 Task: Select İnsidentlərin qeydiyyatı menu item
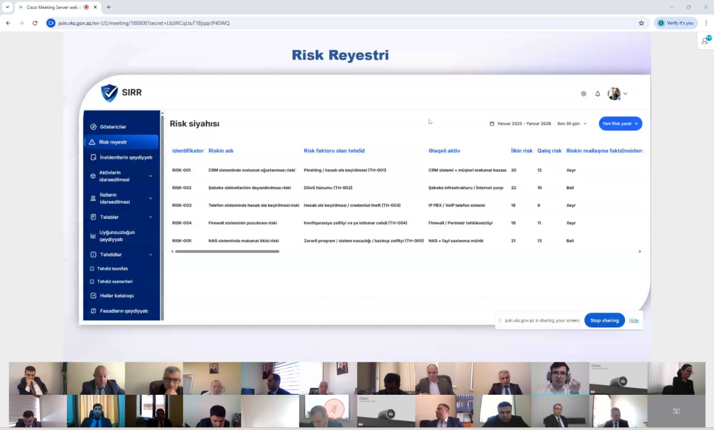[126, 157]
